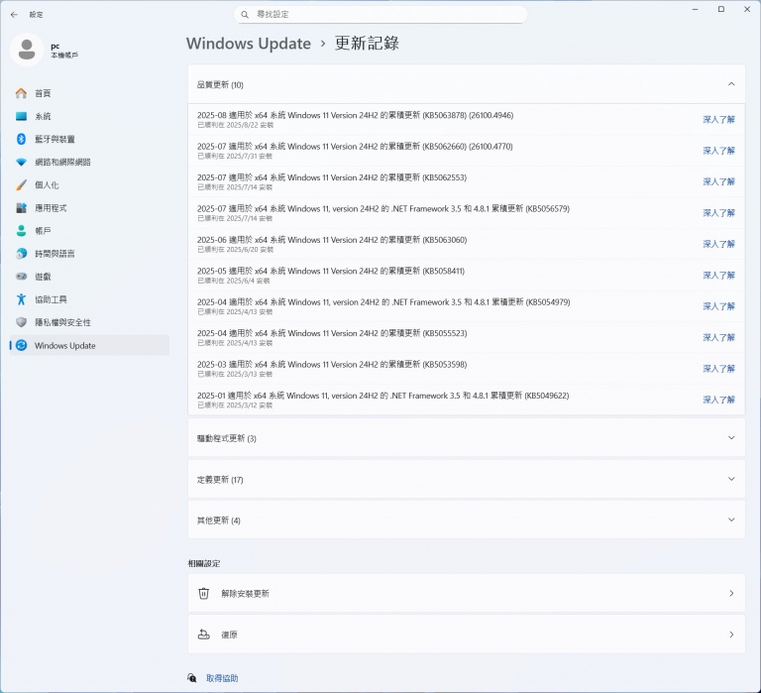This screenshot has width=761, height=693.
Task: Expand the 定義更新 (17) section
Action: pos(731,479)
